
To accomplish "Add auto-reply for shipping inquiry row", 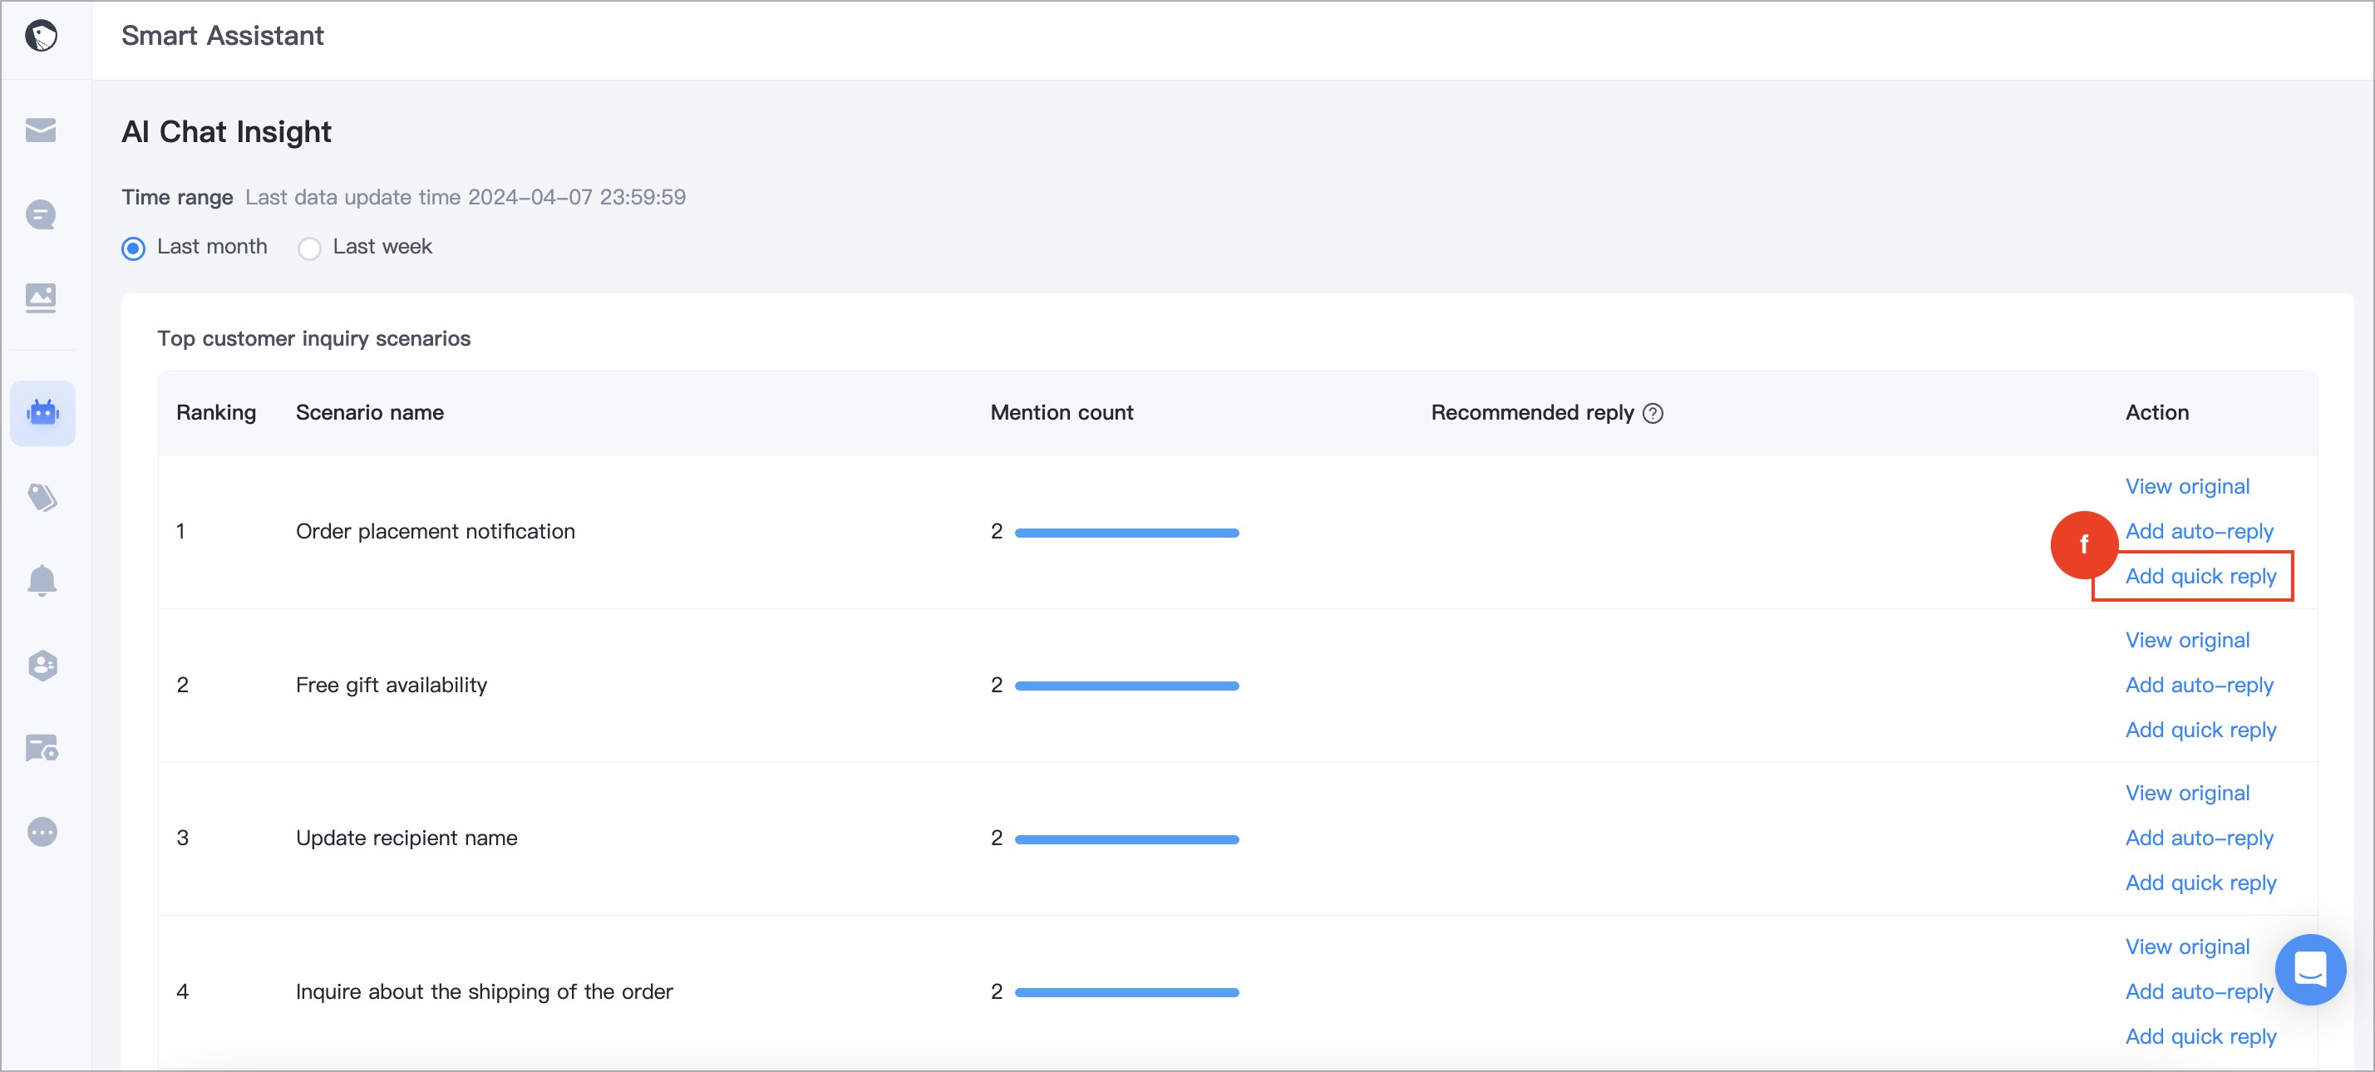I will point(2199,991).
